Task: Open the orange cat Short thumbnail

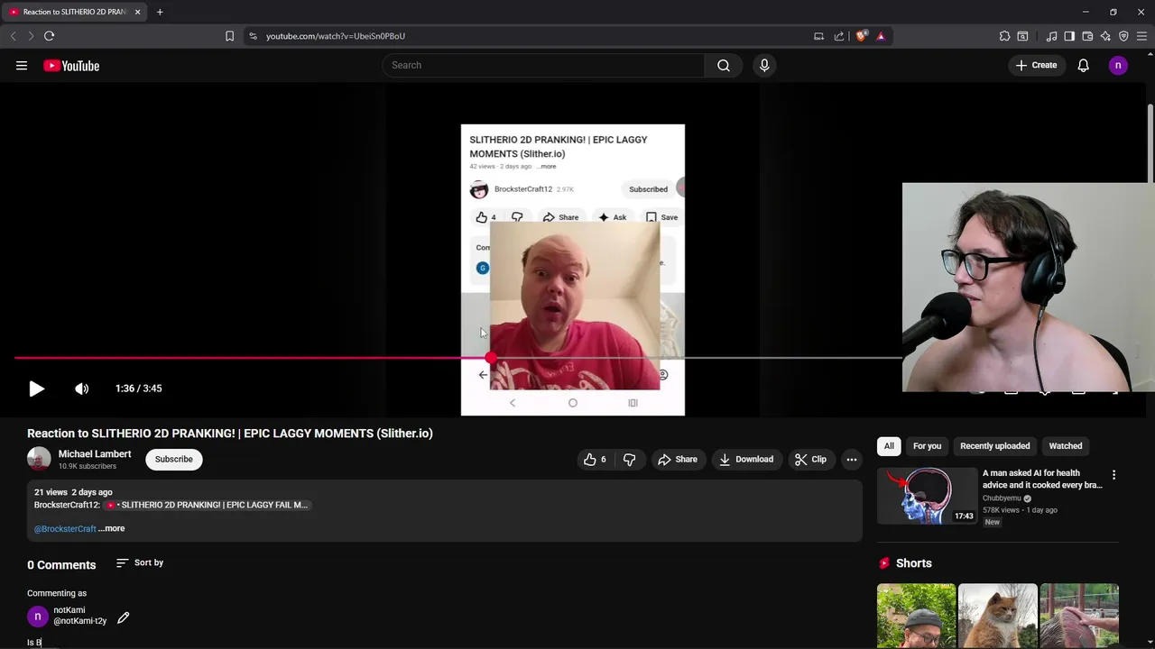Action: coord(997,617)
